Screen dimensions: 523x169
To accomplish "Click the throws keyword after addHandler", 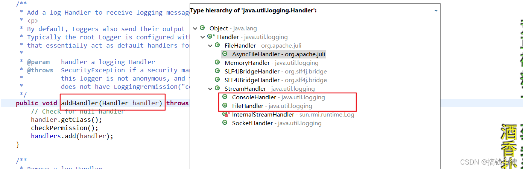I will point(177,103).
